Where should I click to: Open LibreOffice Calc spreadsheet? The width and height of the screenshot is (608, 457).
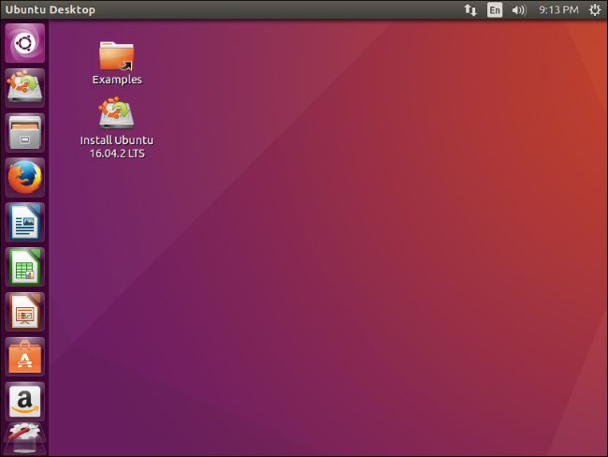(x=25, y=267)
